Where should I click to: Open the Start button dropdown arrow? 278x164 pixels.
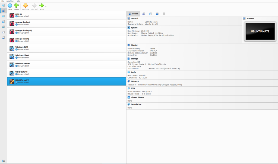tap(46, 7)
